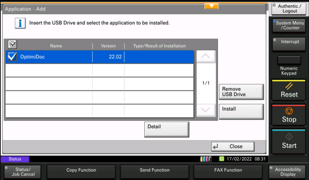Click the return arrow icon on Close
The height and width of the screenshot is (180, 309).
coord(216,146)
